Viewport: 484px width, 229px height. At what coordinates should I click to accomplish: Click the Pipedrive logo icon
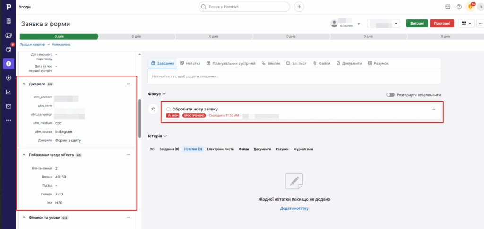(x=9, y=7)
